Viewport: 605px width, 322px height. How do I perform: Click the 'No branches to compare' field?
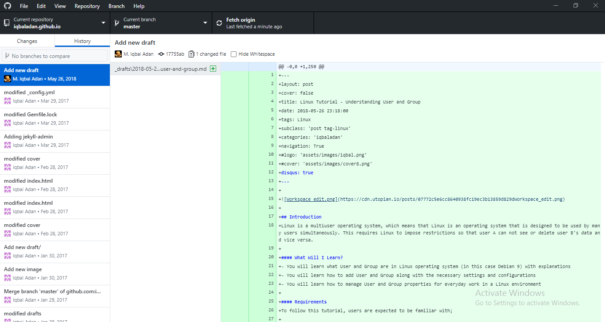[x=55, y=56]
